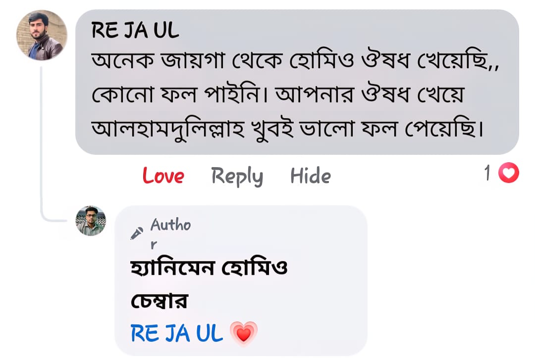
Task: Hide the comment from RE JA UL
Action: (311, 176)
